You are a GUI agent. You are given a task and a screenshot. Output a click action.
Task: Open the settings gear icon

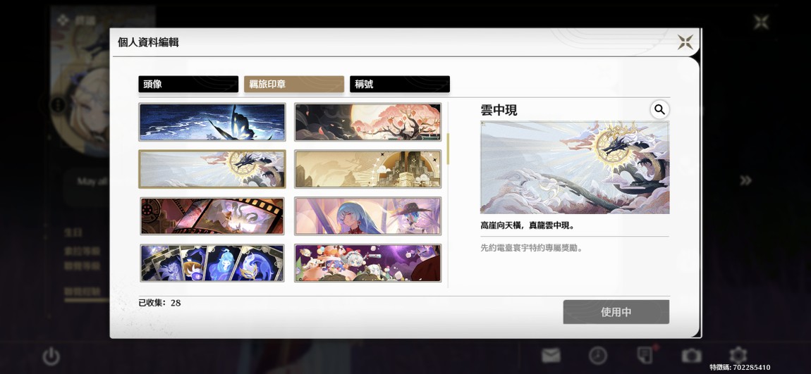pos(738,355)
